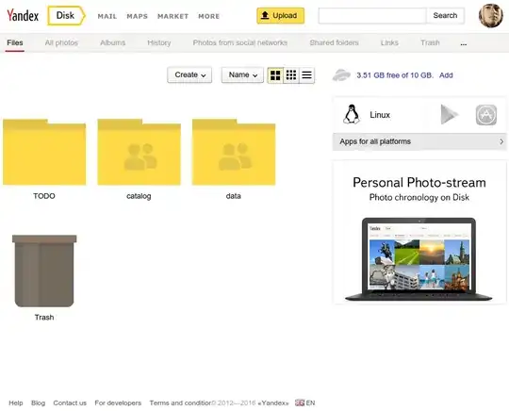Open the TODO folder

(x=44, y=152)
